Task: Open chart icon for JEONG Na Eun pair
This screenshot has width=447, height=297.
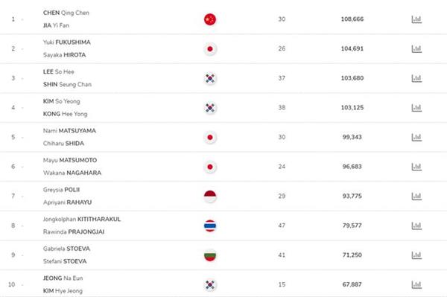Action: click(x=416, y=284)
